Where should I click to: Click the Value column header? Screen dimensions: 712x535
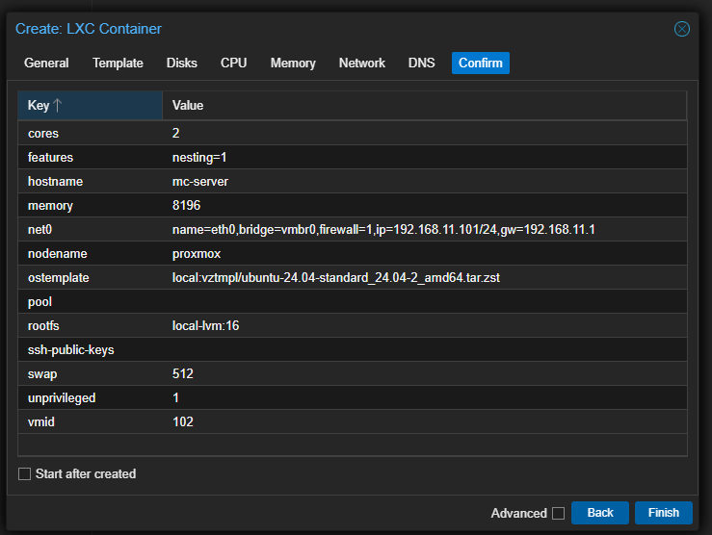tap(424, 106)
